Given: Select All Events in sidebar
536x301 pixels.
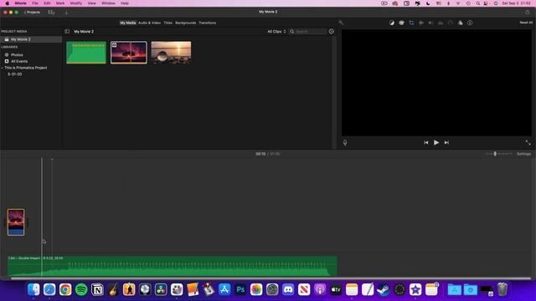Looking at the screenshot, I should [x=19, y=61].
